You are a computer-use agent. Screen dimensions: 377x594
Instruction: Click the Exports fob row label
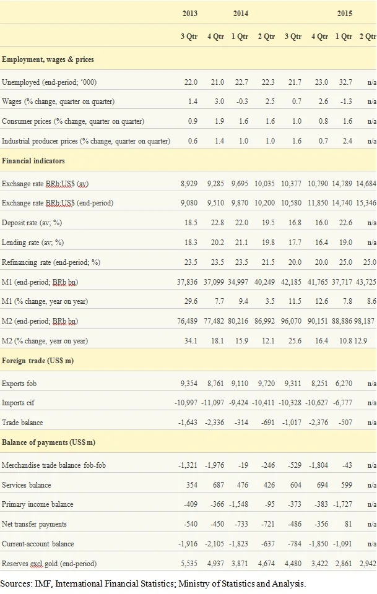19,384
